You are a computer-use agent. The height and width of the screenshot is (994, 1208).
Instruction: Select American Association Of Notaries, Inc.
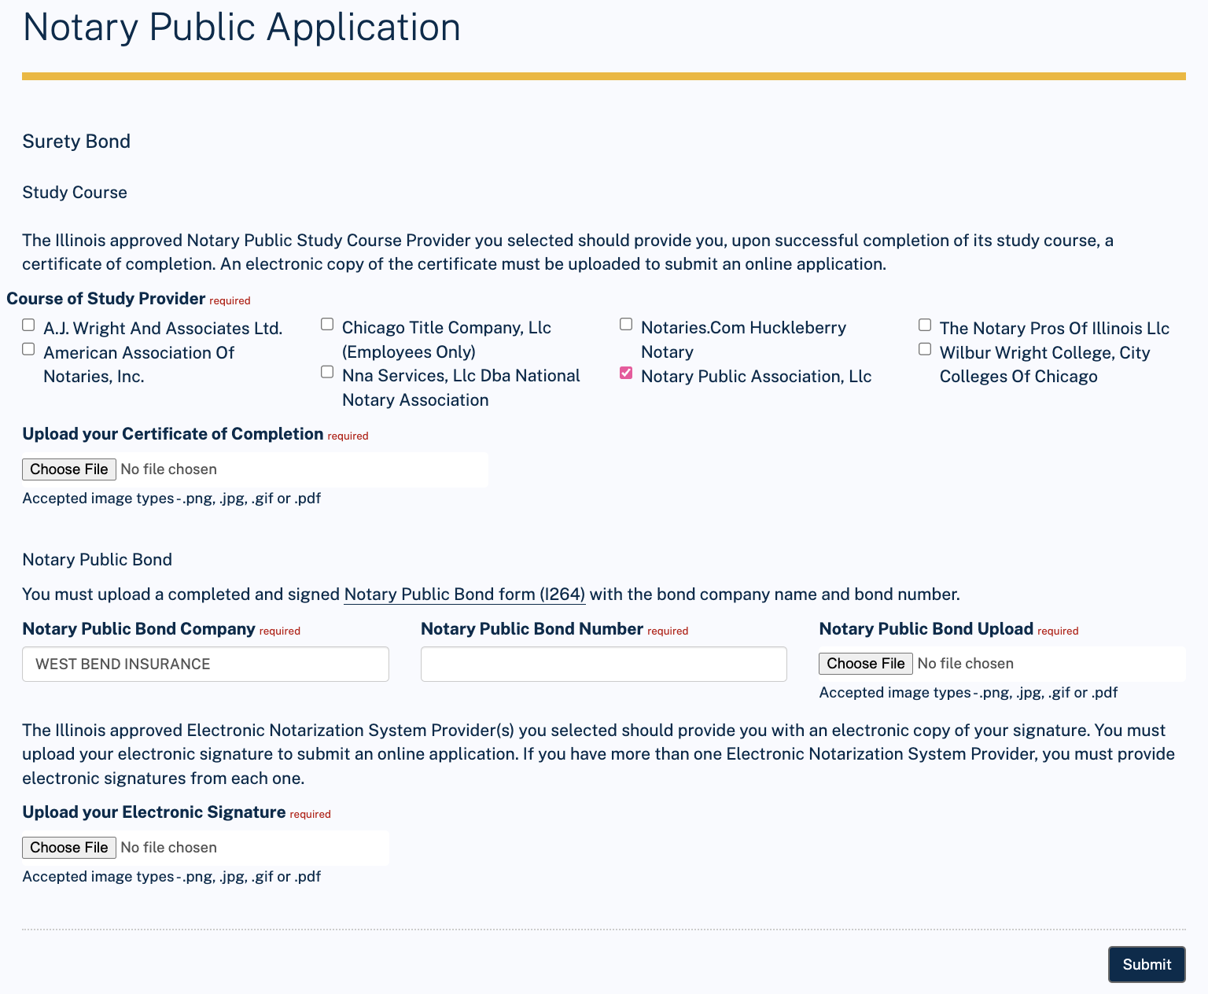coord(28,348)
